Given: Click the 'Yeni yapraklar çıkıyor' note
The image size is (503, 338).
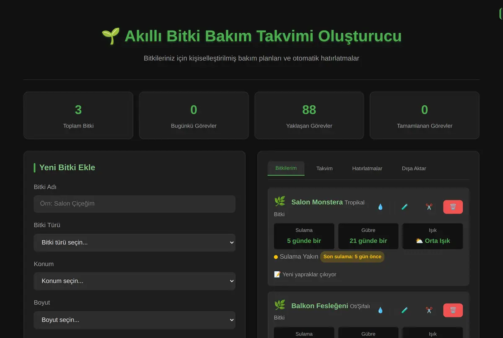Looking at the screenshot, I should (305, 274).
